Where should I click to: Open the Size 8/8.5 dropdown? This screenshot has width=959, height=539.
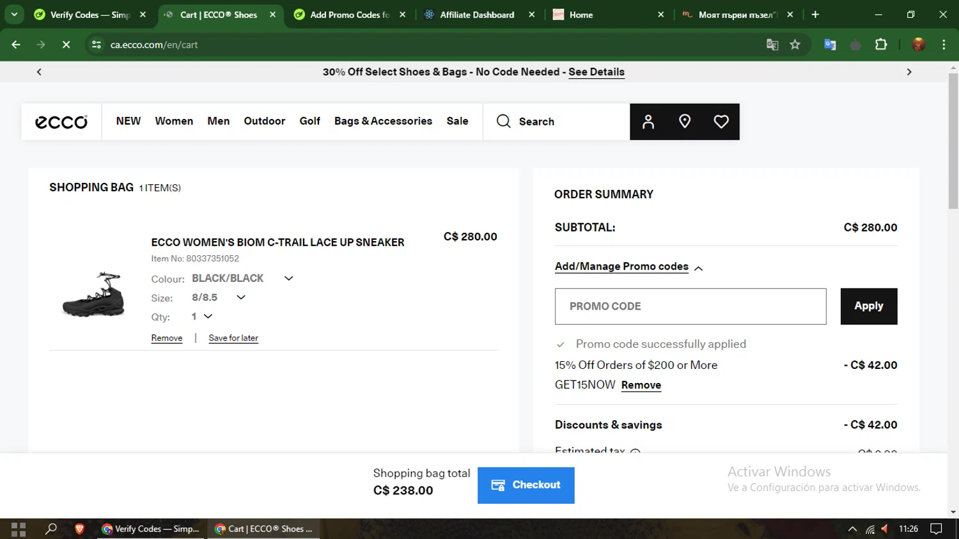coord(240,297)
